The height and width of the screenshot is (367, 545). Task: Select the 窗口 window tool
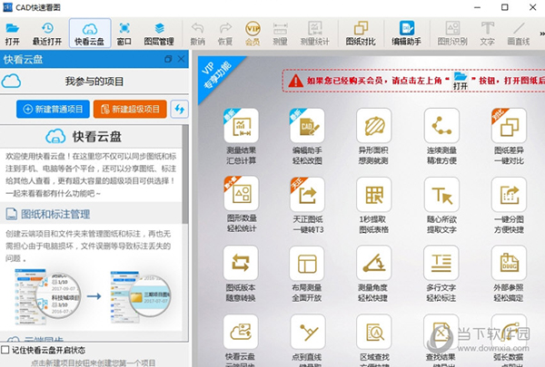point(124,34)
